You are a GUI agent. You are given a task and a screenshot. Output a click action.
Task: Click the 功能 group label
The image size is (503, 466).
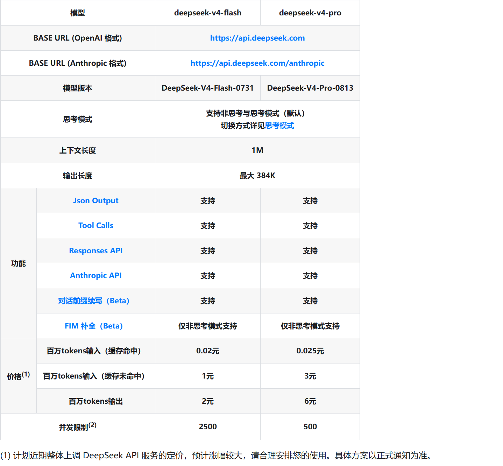coord(19,263)
